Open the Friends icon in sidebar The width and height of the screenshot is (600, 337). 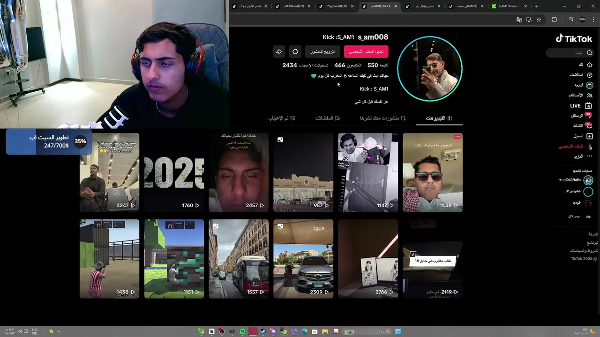coord(590,95)
